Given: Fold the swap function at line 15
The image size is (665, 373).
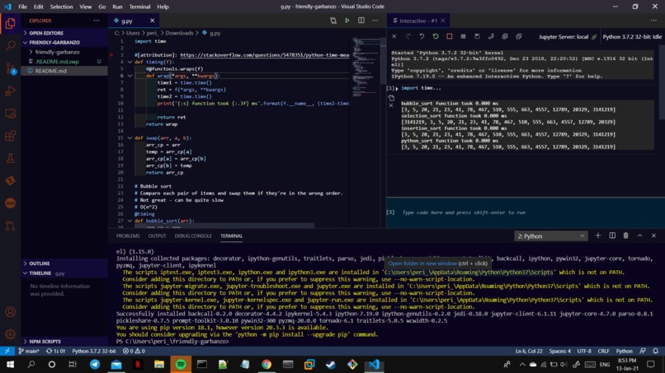Looking at the screenshot, I should coord(130,138).
